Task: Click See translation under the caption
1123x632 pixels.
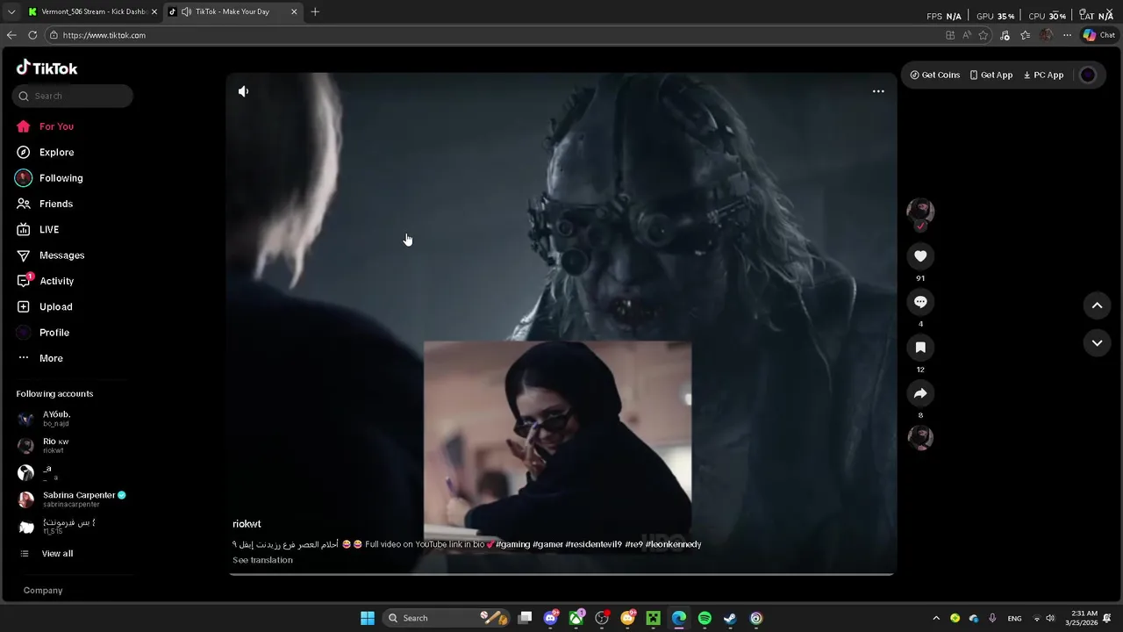Action: point(262,560)
